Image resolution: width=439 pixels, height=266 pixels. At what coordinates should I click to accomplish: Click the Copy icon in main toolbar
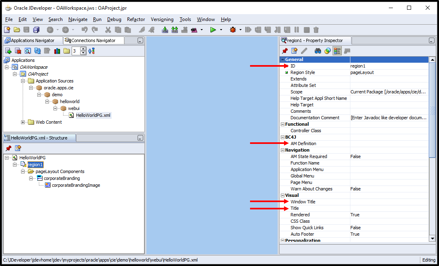[x=118, y=30]
